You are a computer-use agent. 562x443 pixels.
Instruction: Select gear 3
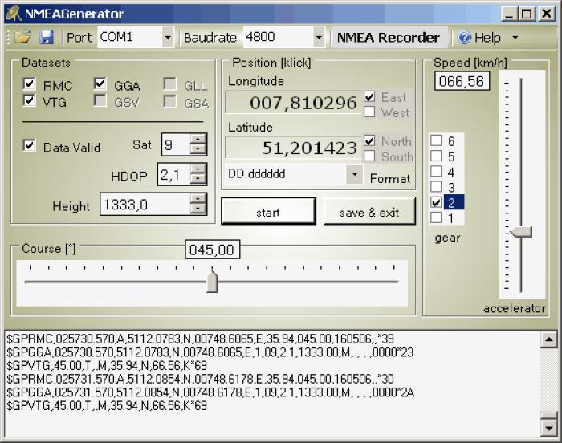436,187
